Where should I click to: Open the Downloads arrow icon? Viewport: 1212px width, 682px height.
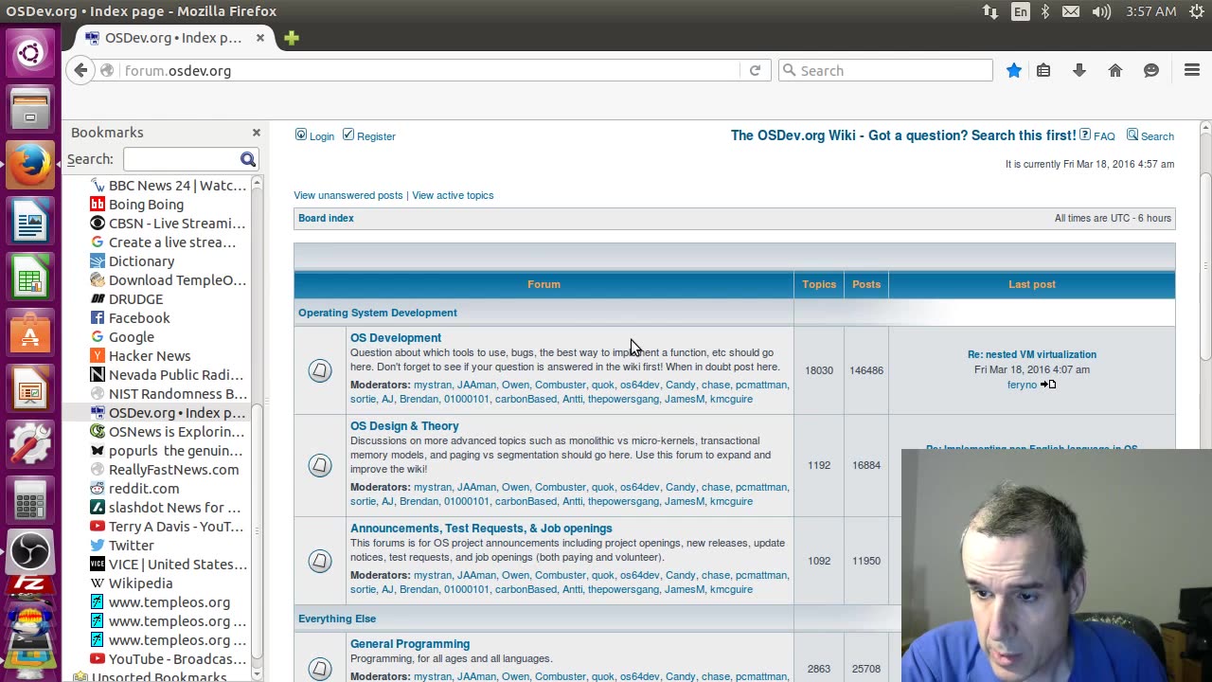pyautogui.click(x=1078, y=70)
